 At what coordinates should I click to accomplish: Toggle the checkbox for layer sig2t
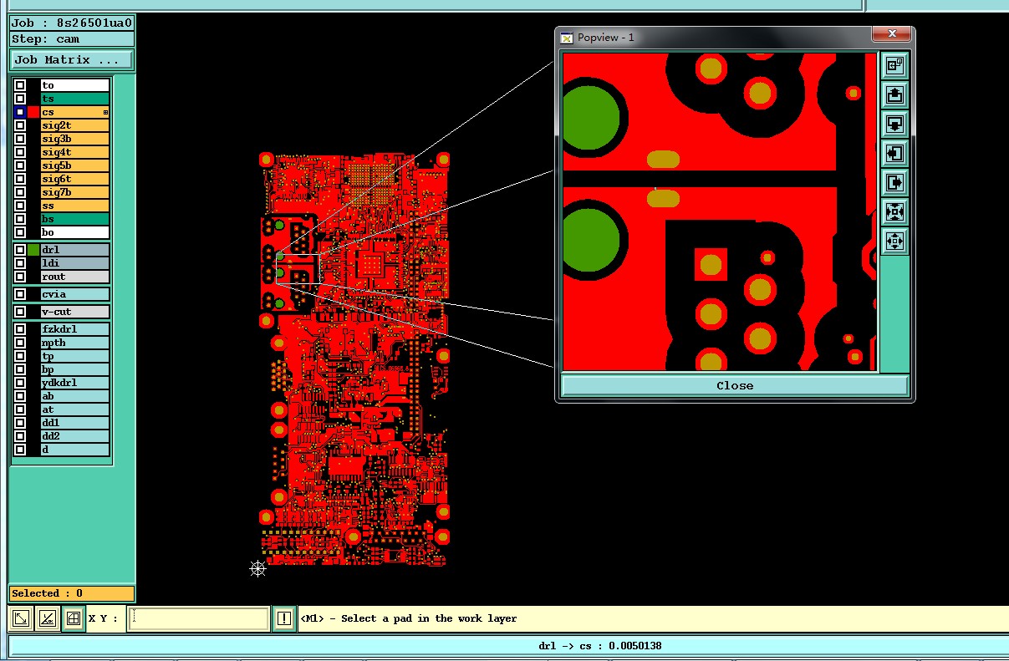tap(19, 125)
